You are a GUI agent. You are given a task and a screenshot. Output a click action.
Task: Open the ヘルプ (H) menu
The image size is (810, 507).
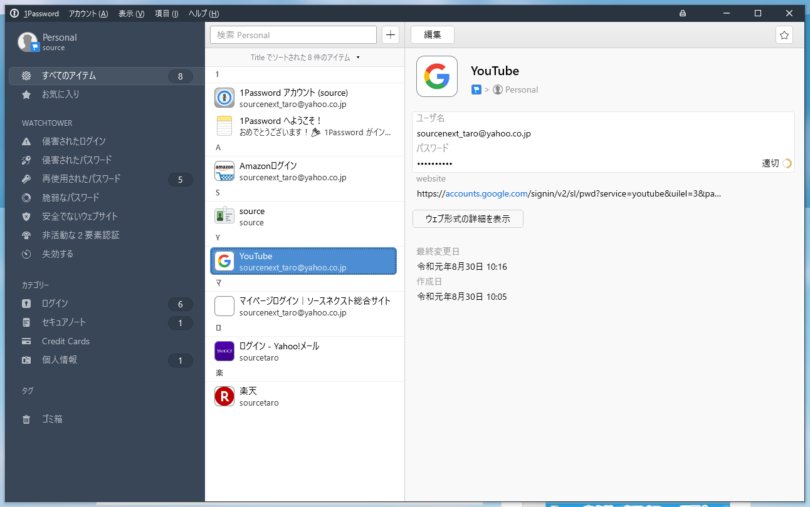pos(204,13)
